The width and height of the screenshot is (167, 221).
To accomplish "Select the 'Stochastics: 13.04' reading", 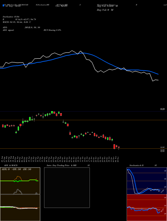I will pyautogui.click(x=11, y=17).
